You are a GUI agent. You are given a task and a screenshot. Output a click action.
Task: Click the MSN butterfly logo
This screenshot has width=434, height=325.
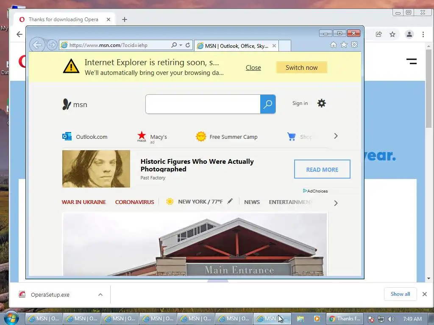point(75,105)
